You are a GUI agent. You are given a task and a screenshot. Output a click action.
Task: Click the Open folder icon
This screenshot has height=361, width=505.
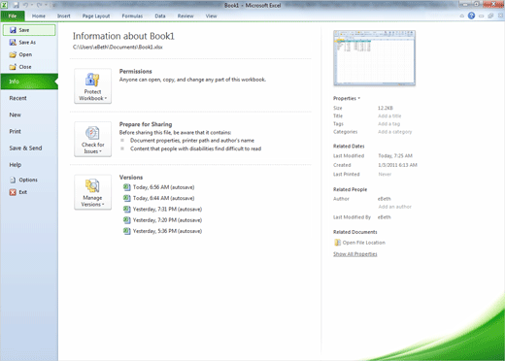pos(13,54)
